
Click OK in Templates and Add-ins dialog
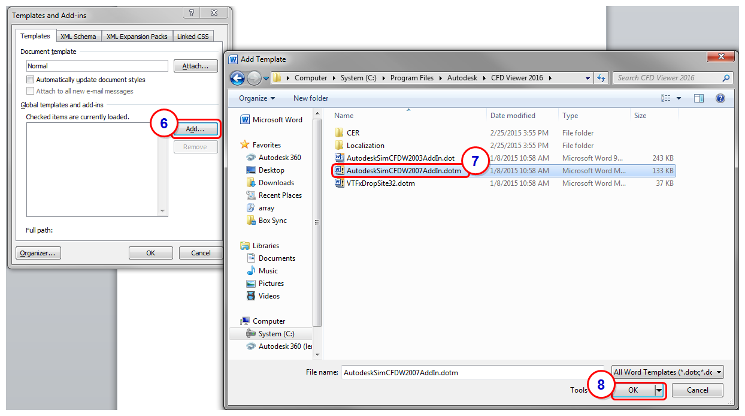pos(151,253)
